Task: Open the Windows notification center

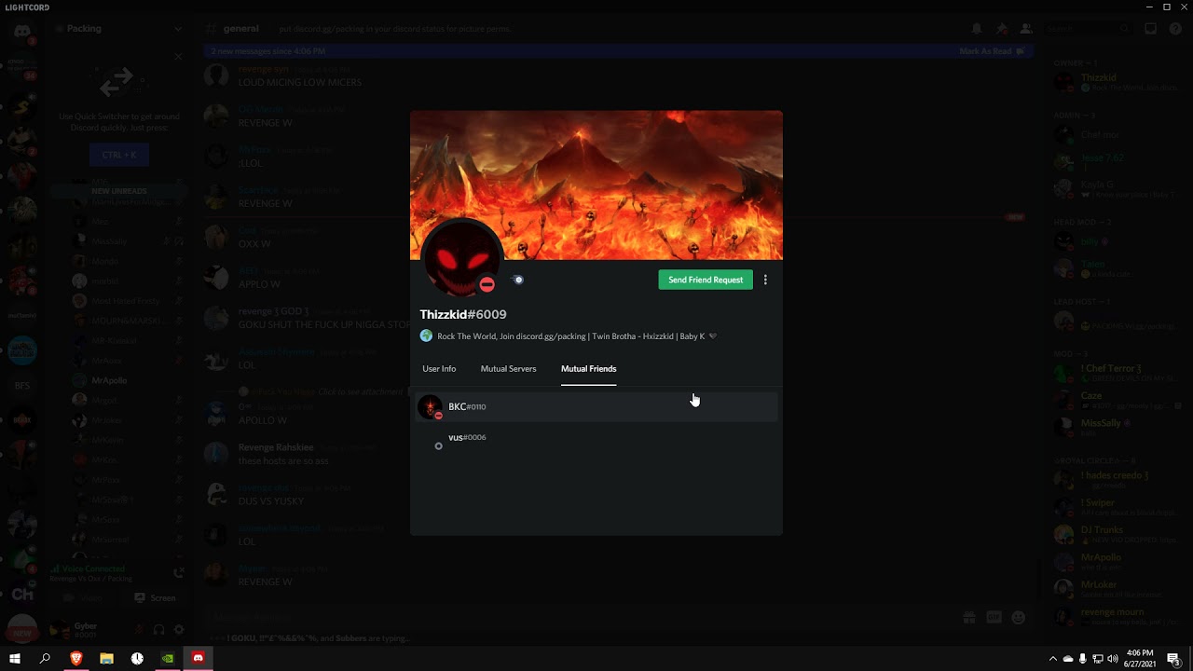Action: [1174, 658]
